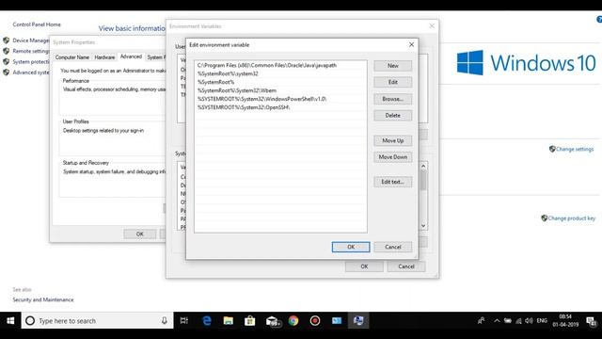
Task: Click Cancel in Environment Variables window
Action: 406,266
